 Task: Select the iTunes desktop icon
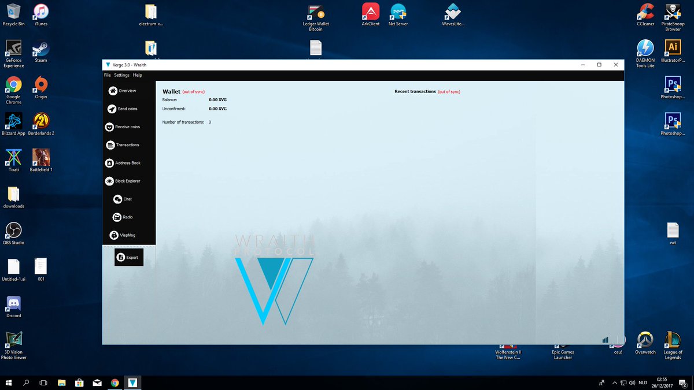(40, 15)
